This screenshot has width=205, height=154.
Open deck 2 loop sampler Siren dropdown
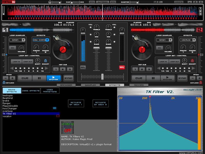click(x=164, y=40)
